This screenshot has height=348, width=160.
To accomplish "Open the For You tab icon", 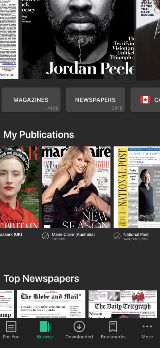I will pos(11,327).
